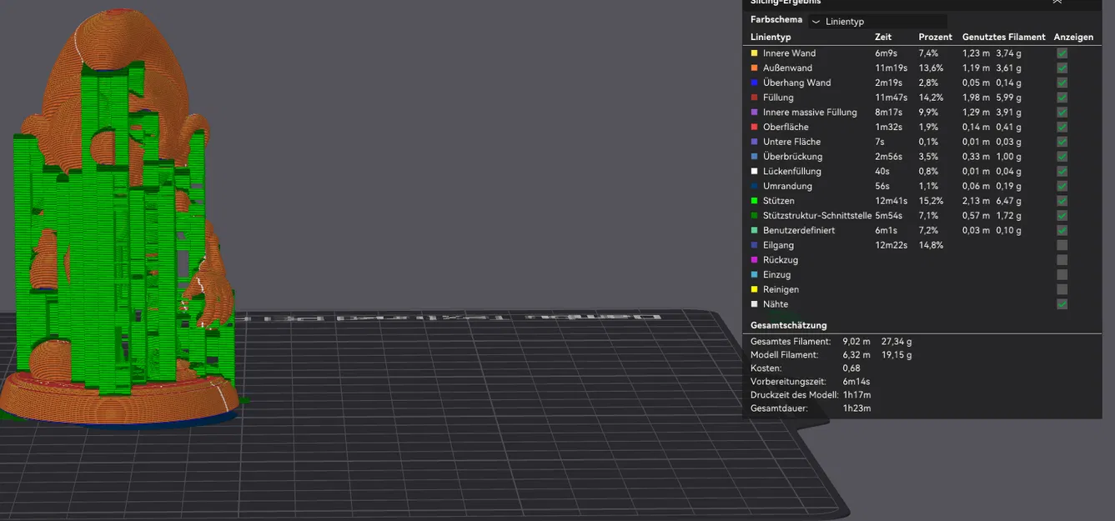Enable the Einzug display checkbox
1115x521 pixels.
[1062, 274]
